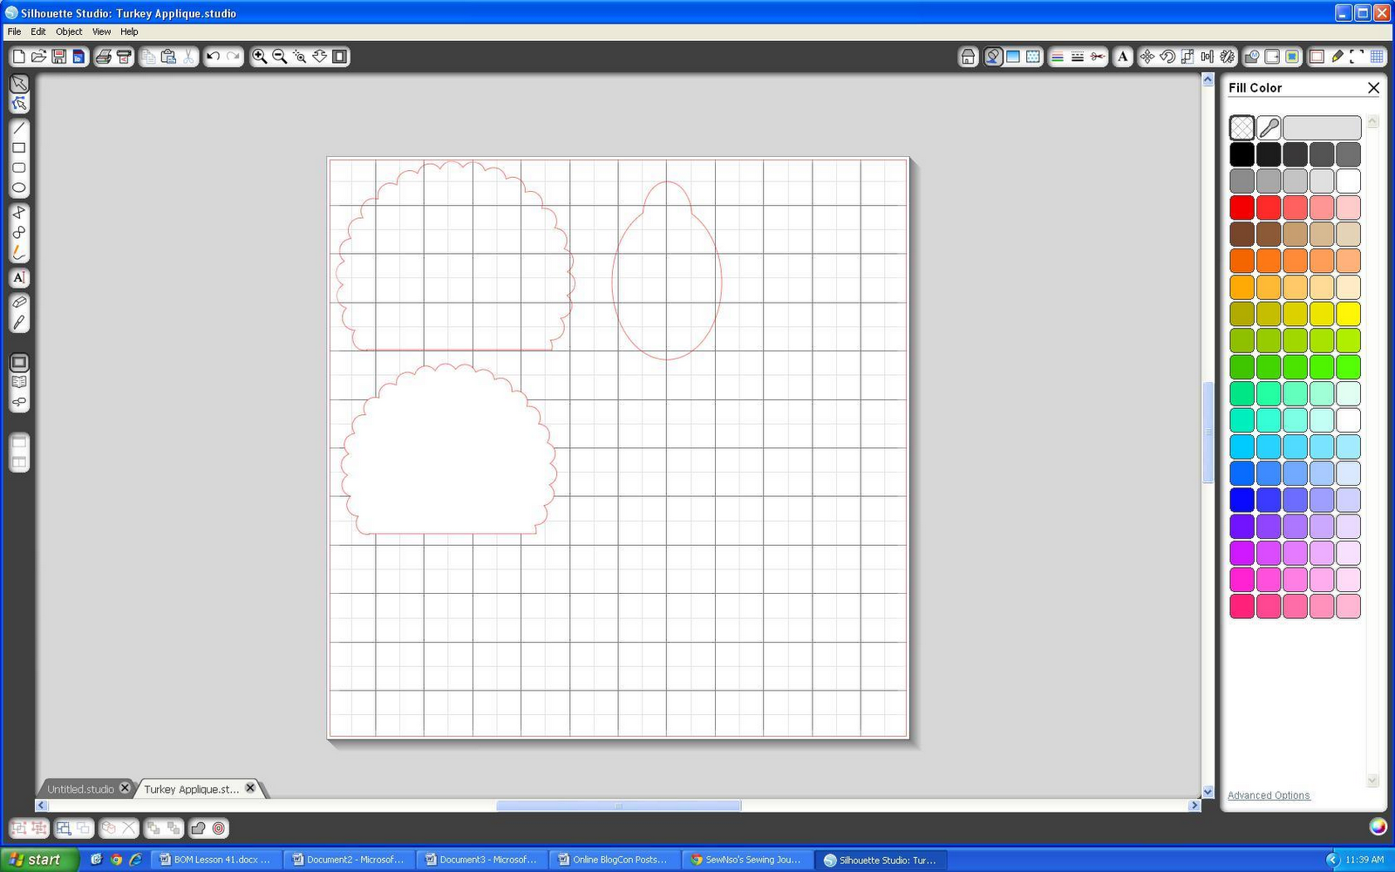Save the file using the floppy icon
Image resolution: width=1395 pixels, height=872 pixels.
(x=58, y=57)
